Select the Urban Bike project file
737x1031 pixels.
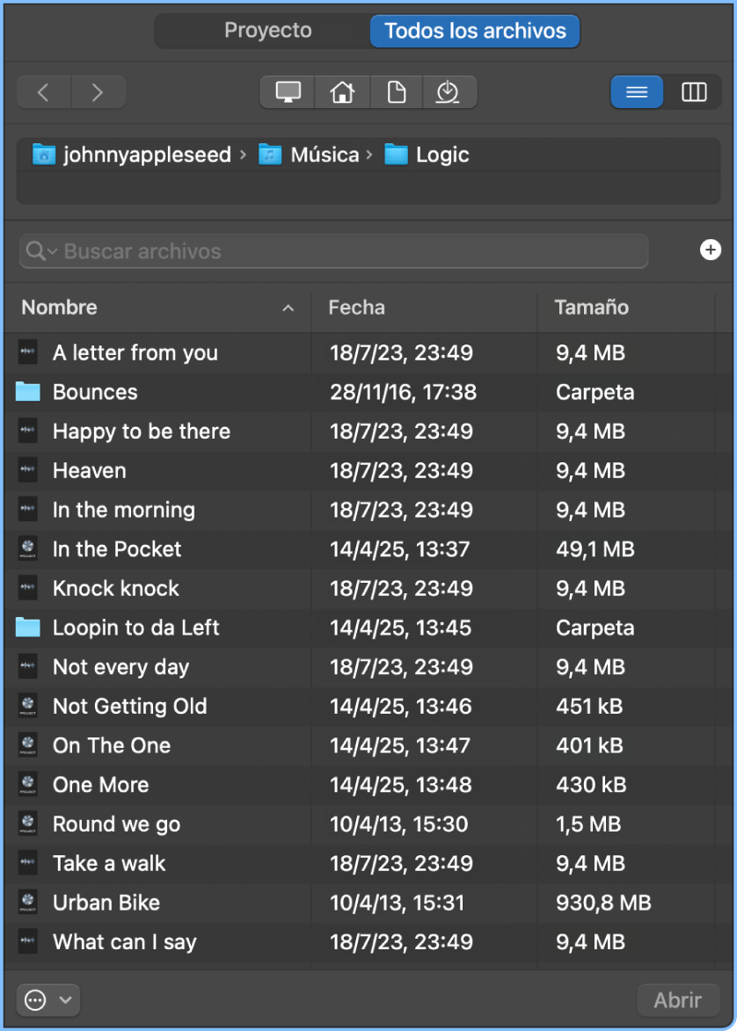pyautogui.click(x=106, y=903)
